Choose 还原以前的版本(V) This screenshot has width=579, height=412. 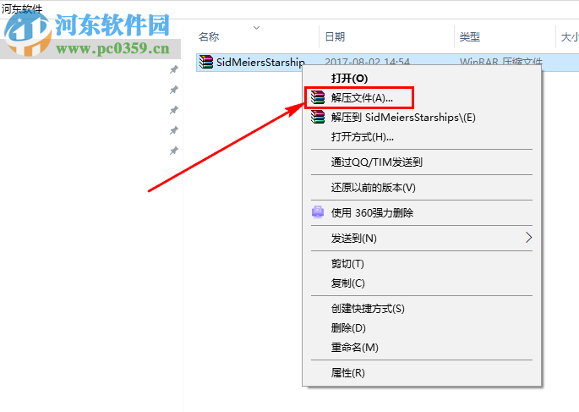click(x=374, y=188)
